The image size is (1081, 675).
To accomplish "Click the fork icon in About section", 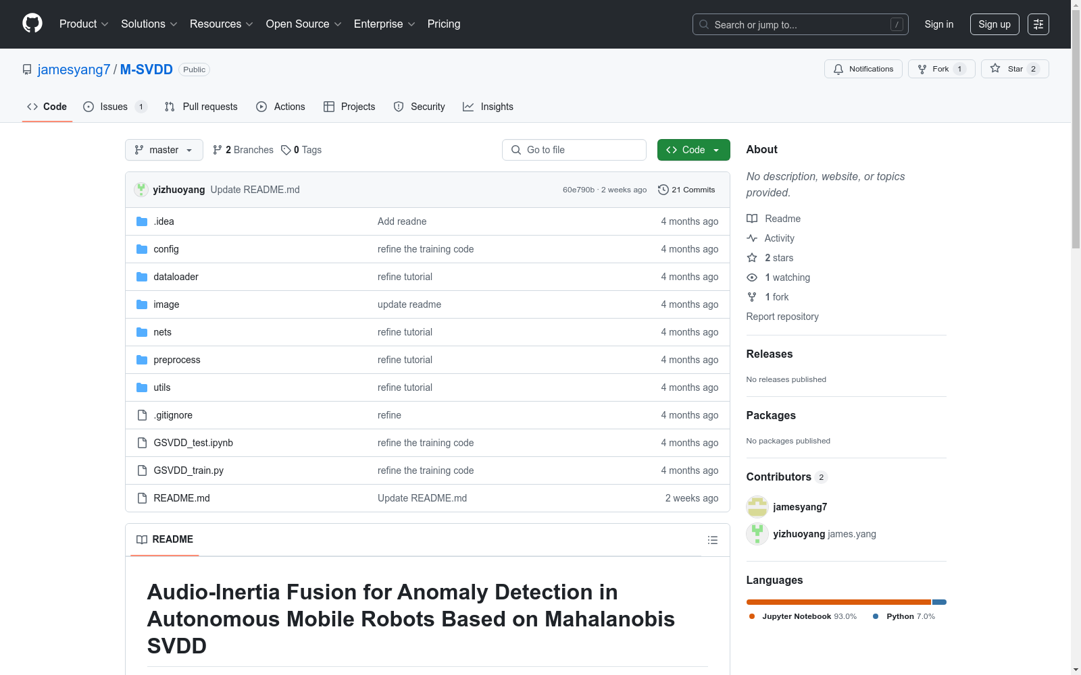I will [x=752, y=297].
